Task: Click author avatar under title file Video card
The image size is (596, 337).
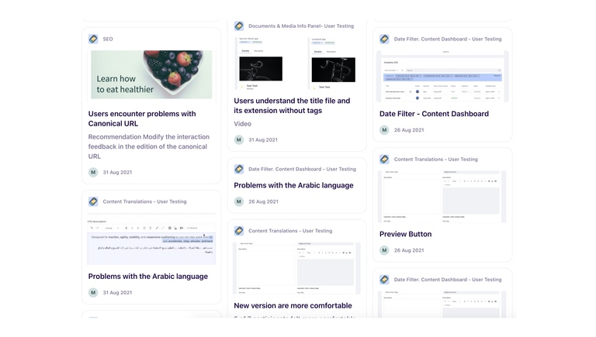Action: 239,140
